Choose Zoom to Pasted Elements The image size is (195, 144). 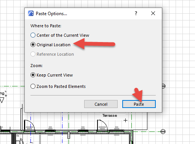tap(58, 86)
